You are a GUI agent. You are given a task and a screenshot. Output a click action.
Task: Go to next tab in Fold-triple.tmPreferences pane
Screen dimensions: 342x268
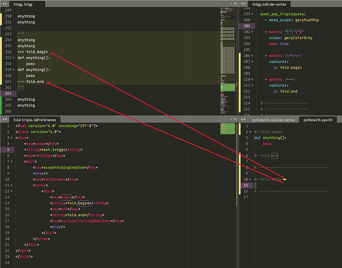point(6,120)
